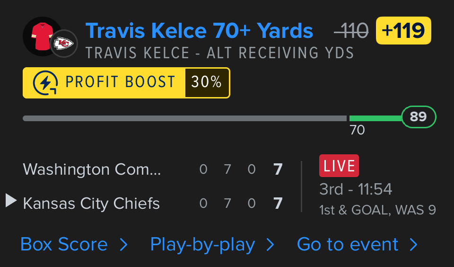454x267 pixels.
Task: Click the green 89 yards progress marker
Action: click(419, 117)
